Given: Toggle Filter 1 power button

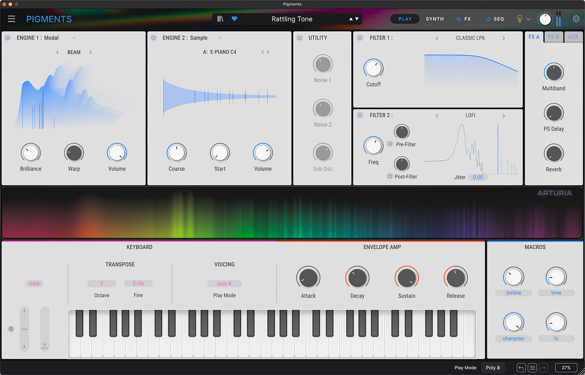Looking at the screenshot, I should tap(360, 37).
